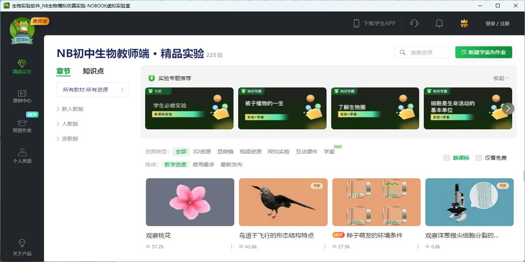This screenshot has width=525, height=262.
Task: Click the 搜索资源 search field
Action: click(427, 52)
